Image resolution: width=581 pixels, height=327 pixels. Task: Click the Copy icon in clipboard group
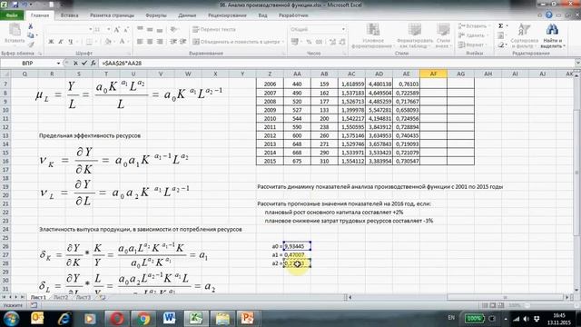30,35
